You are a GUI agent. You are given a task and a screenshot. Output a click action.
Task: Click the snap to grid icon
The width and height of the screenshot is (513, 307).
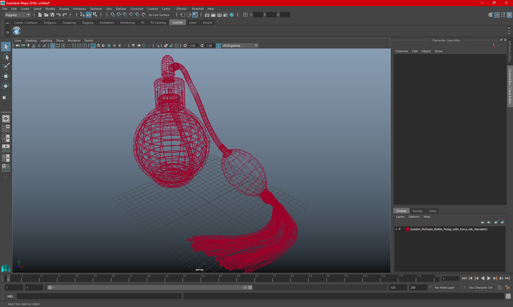(112, 15)
